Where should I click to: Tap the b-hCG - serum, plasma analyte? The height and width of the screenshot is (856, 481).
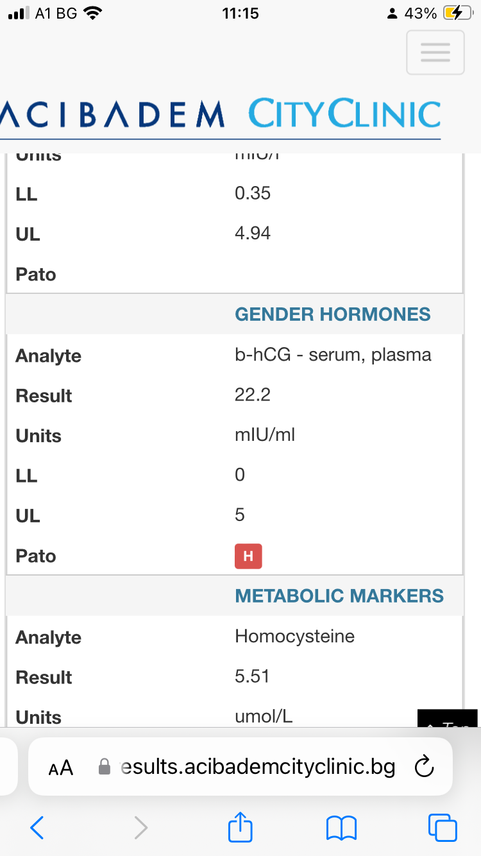(x=333, y=354)
